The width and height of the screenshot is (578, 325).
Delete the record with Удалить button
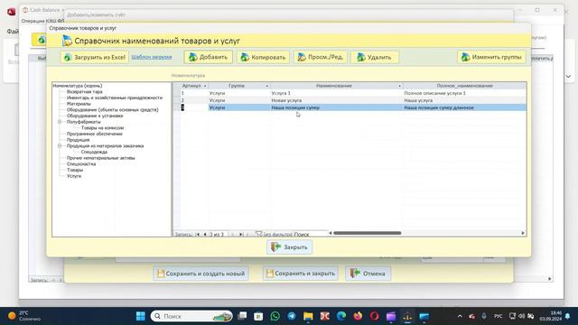tap(375, 57)
